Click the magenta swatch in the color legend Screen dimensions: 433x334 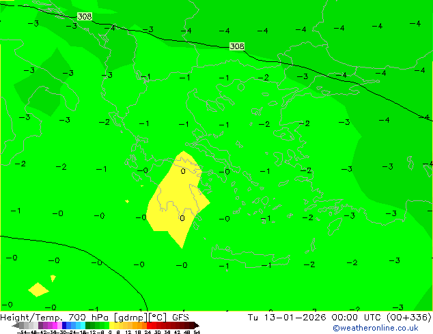pos(55,325)
